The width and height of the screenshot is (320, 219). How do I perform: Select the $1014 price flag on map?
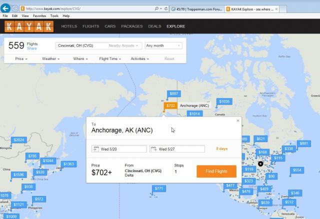pos(194,113)
